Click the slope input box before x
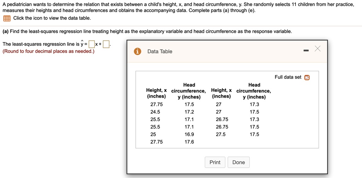This screenshot has width=362, height=178. coord(92,44)
